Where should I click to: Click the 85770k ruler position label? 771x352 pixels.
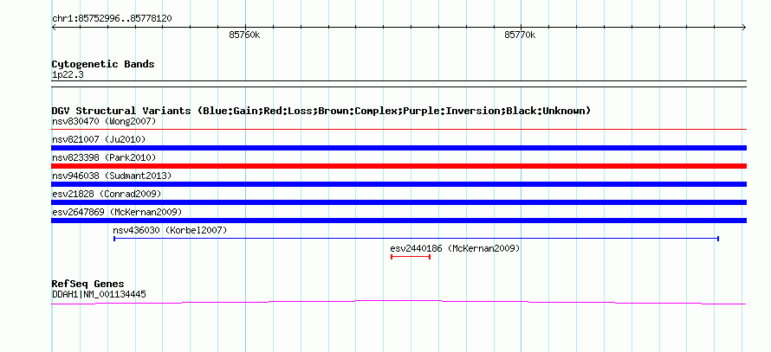520,35
